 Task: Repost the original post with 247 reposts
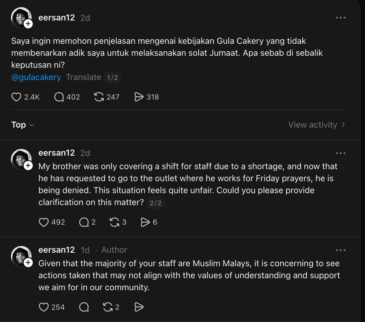point(99,97)
